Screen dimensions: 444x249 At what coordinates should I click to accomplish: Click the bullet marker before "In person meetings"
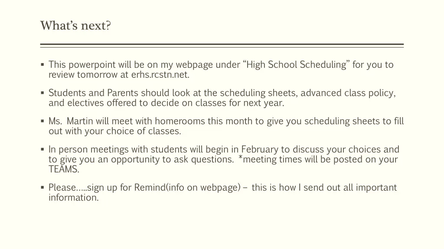42,150
